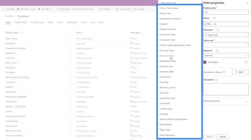Switch to the Views tab
Image resolution: width=251 pixels, height=140 pixels.
[x=50, y=22]
